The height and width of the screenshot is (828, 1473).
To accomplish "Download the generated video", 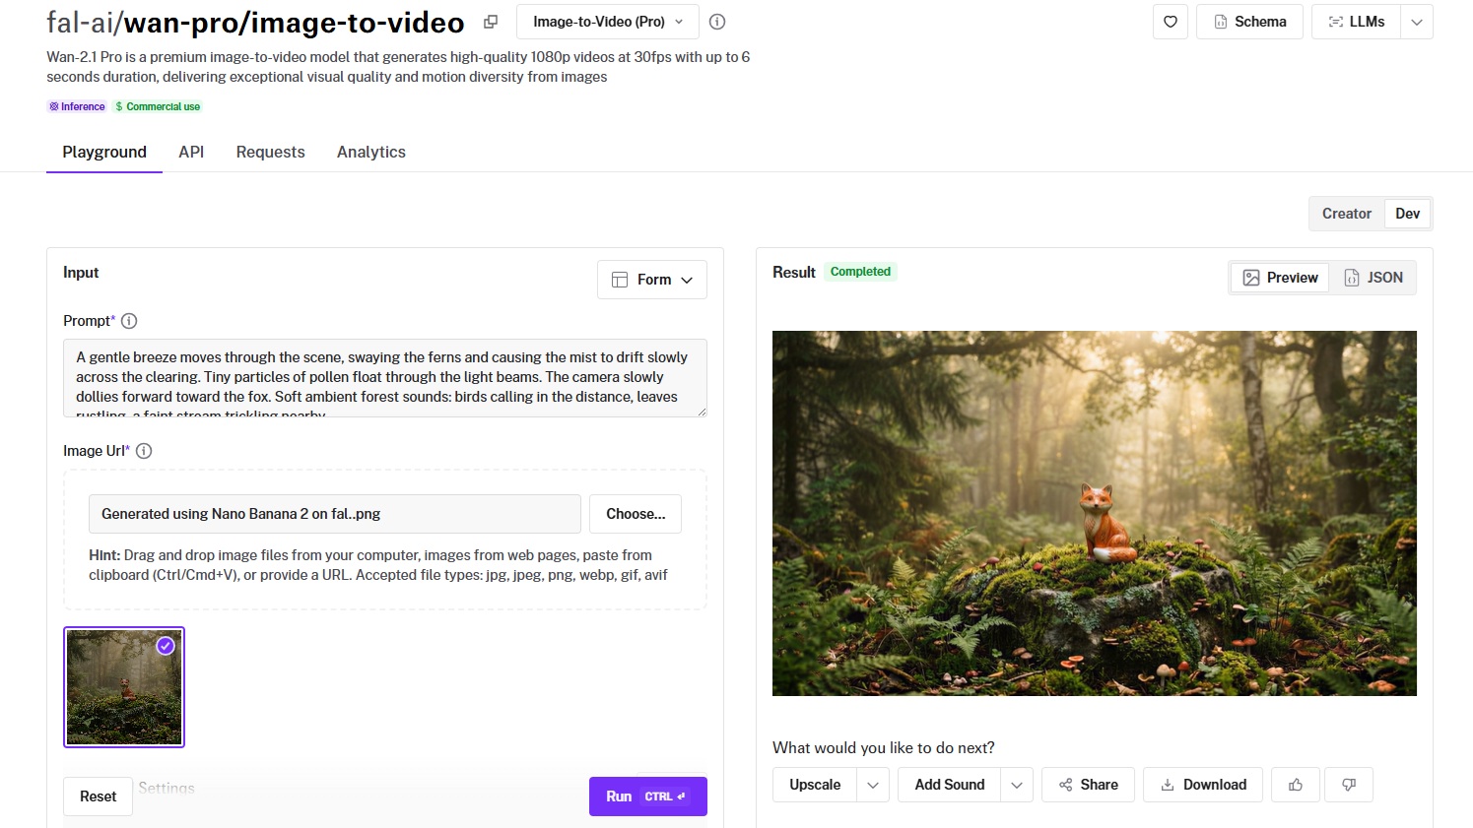I will pos(1202,785).
